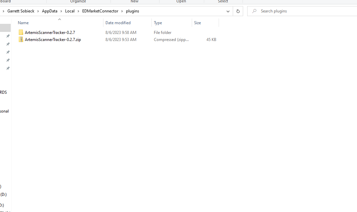Open the ArtemisScannerTracker-0.2.7 folder icon
Viewport: 357px width, 212px height.
point(21,32)
